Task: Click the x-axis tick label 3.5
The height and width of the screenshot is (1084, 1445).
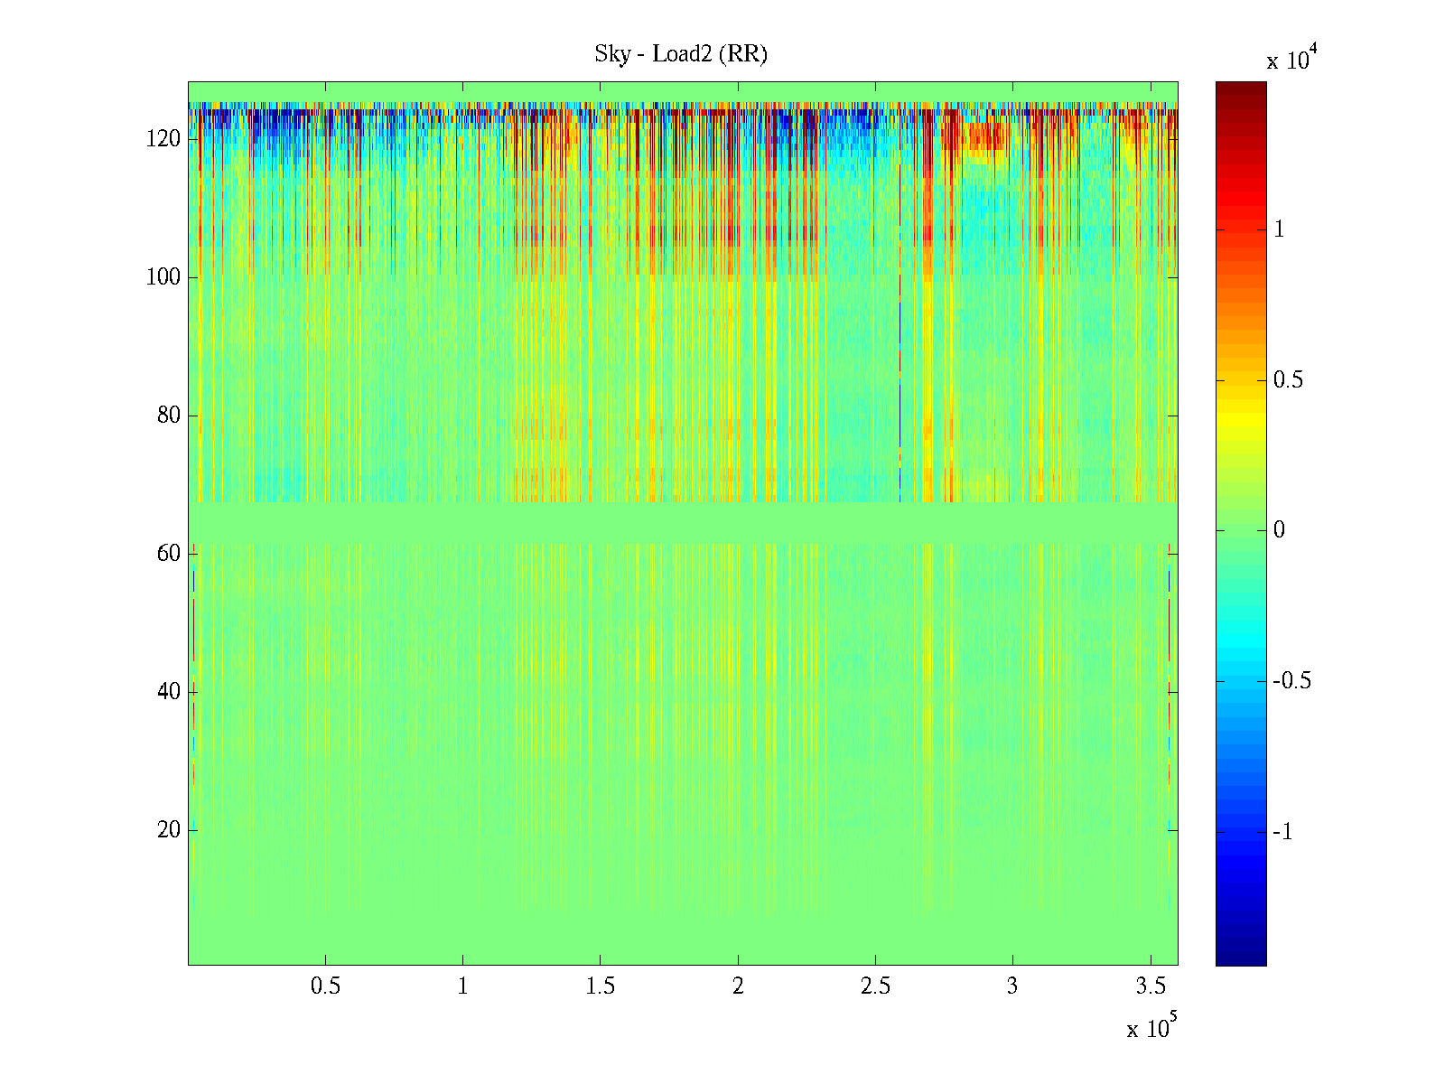Action: tap(1150, 986)
